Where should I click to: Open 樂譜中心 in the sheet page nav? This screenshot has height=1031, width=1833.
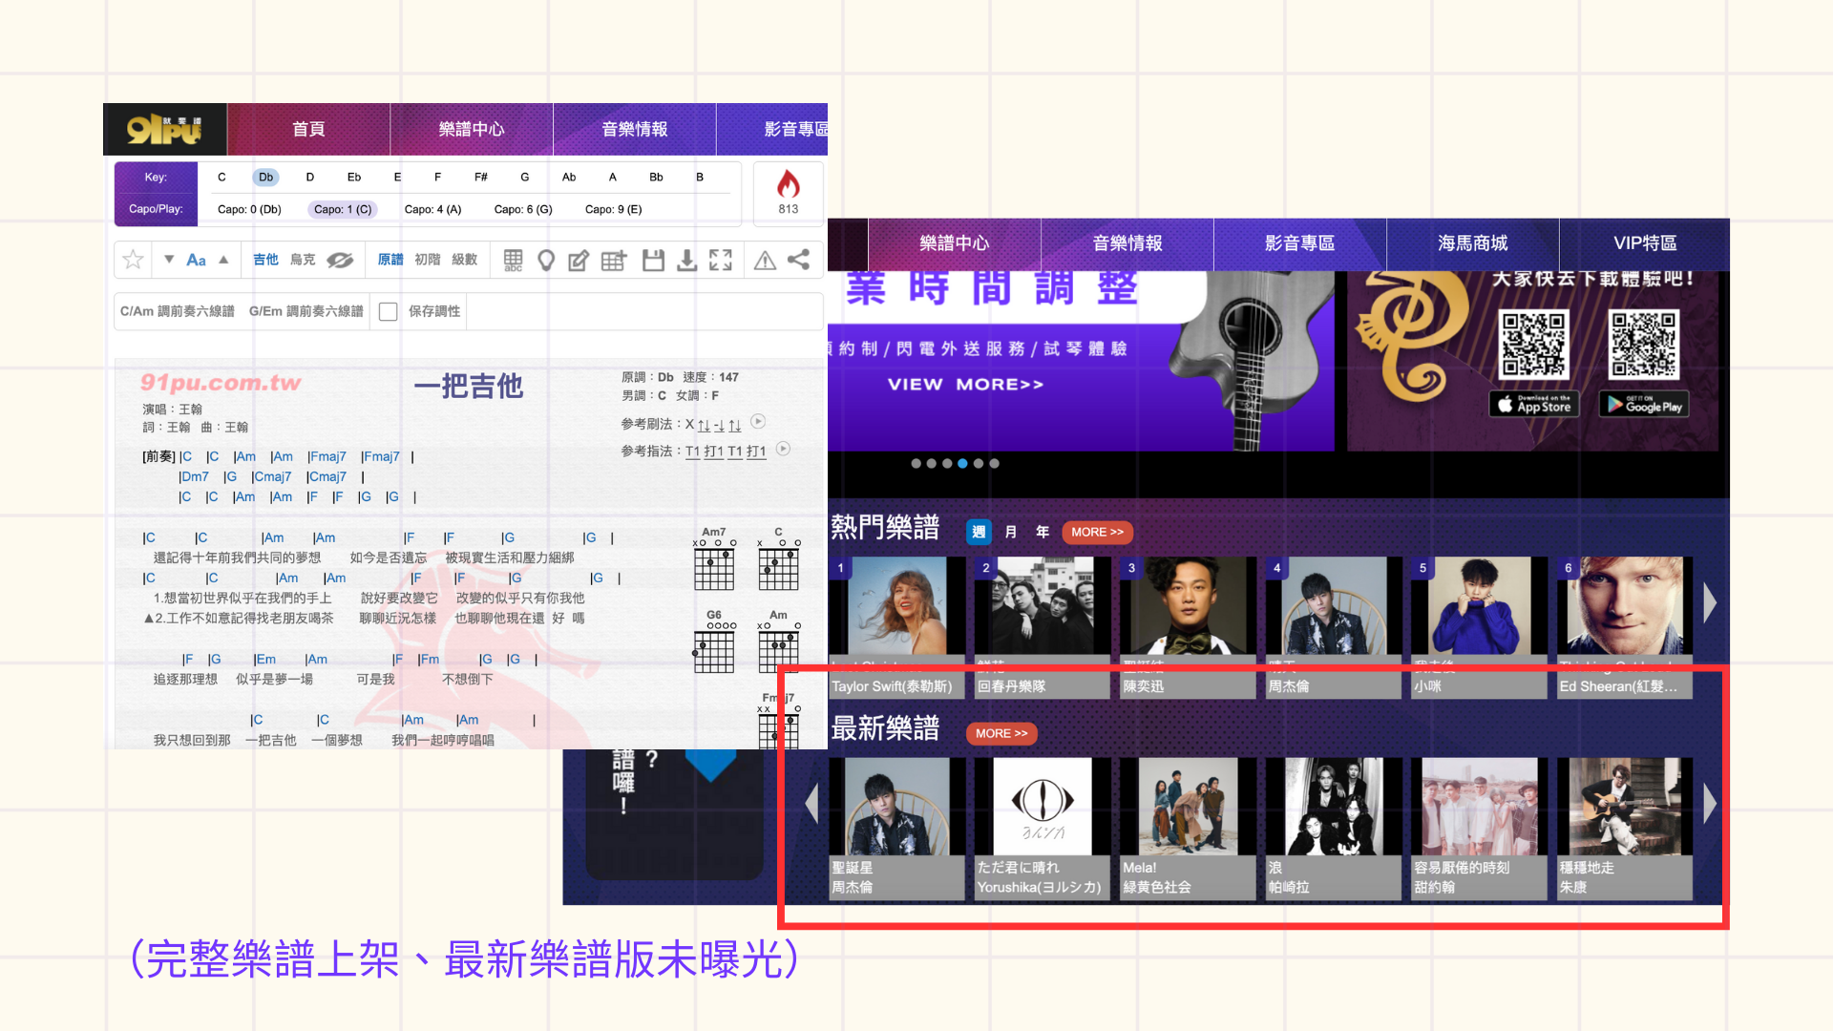coord(472,129)
